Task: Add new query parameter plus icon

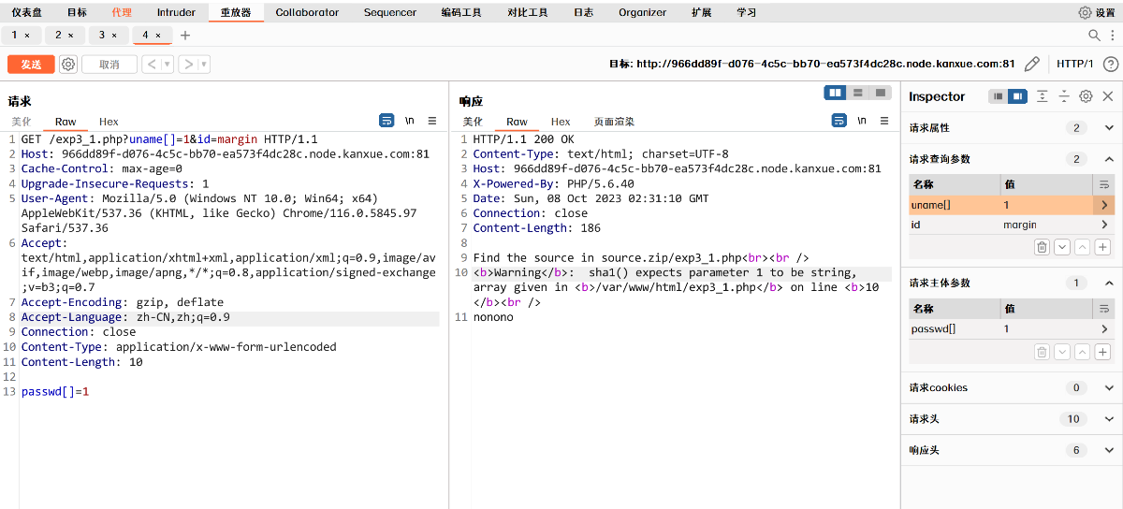Action: [x=1103, y=247]
